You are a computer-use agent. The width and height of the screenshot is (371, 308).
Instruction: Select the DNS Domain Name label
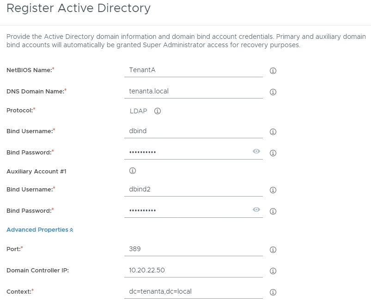tap(36, 92)
